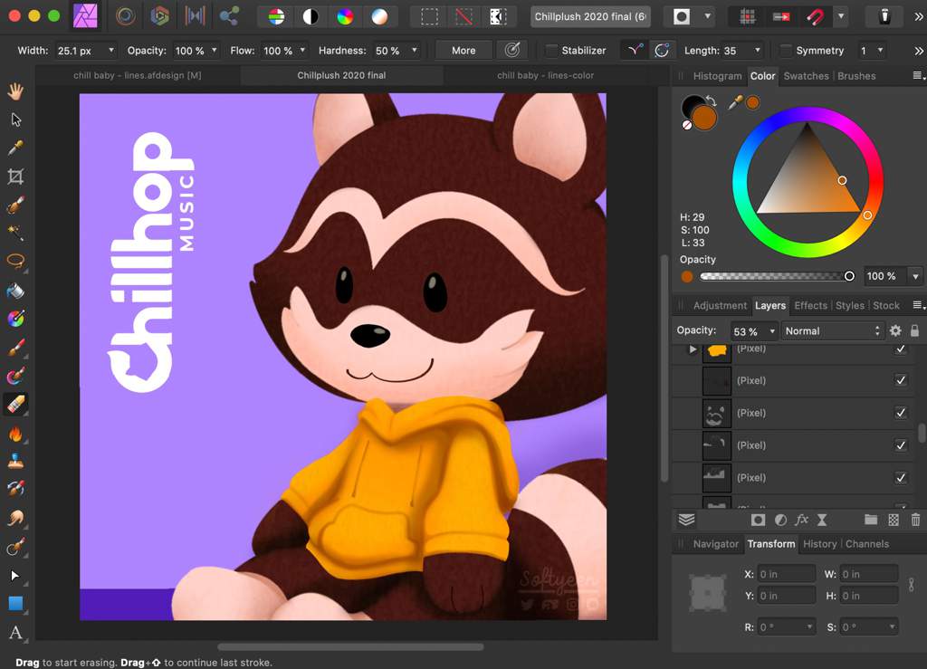This screenshot has width=927, height=669.
Task: Select the Crop tool
Action: 15,177
